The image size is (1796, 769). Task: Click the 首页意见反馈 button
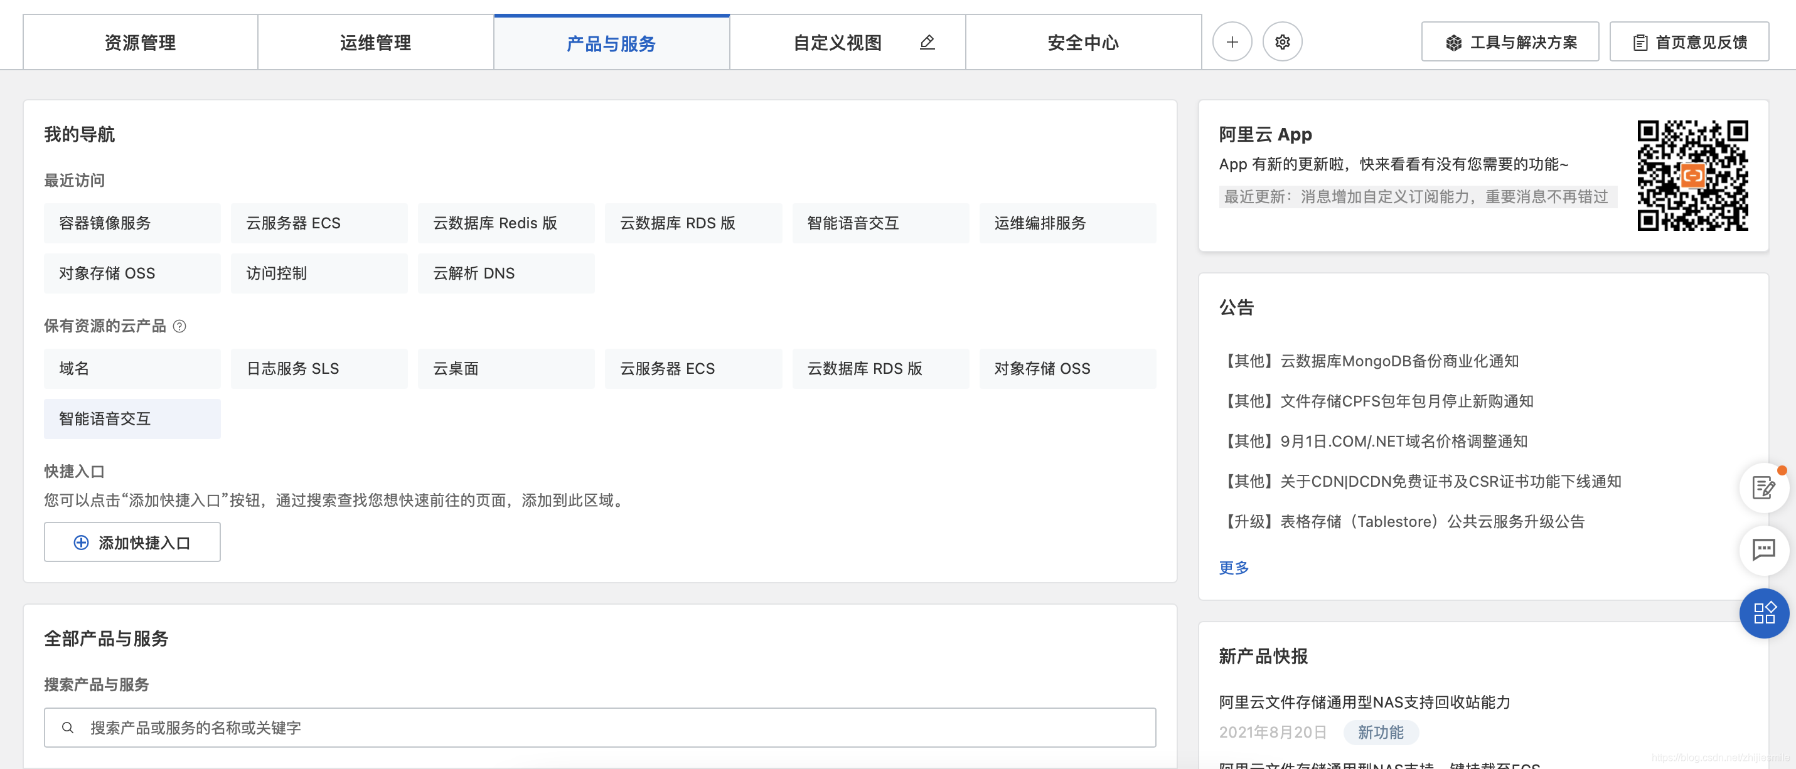tap(1689, 42)
